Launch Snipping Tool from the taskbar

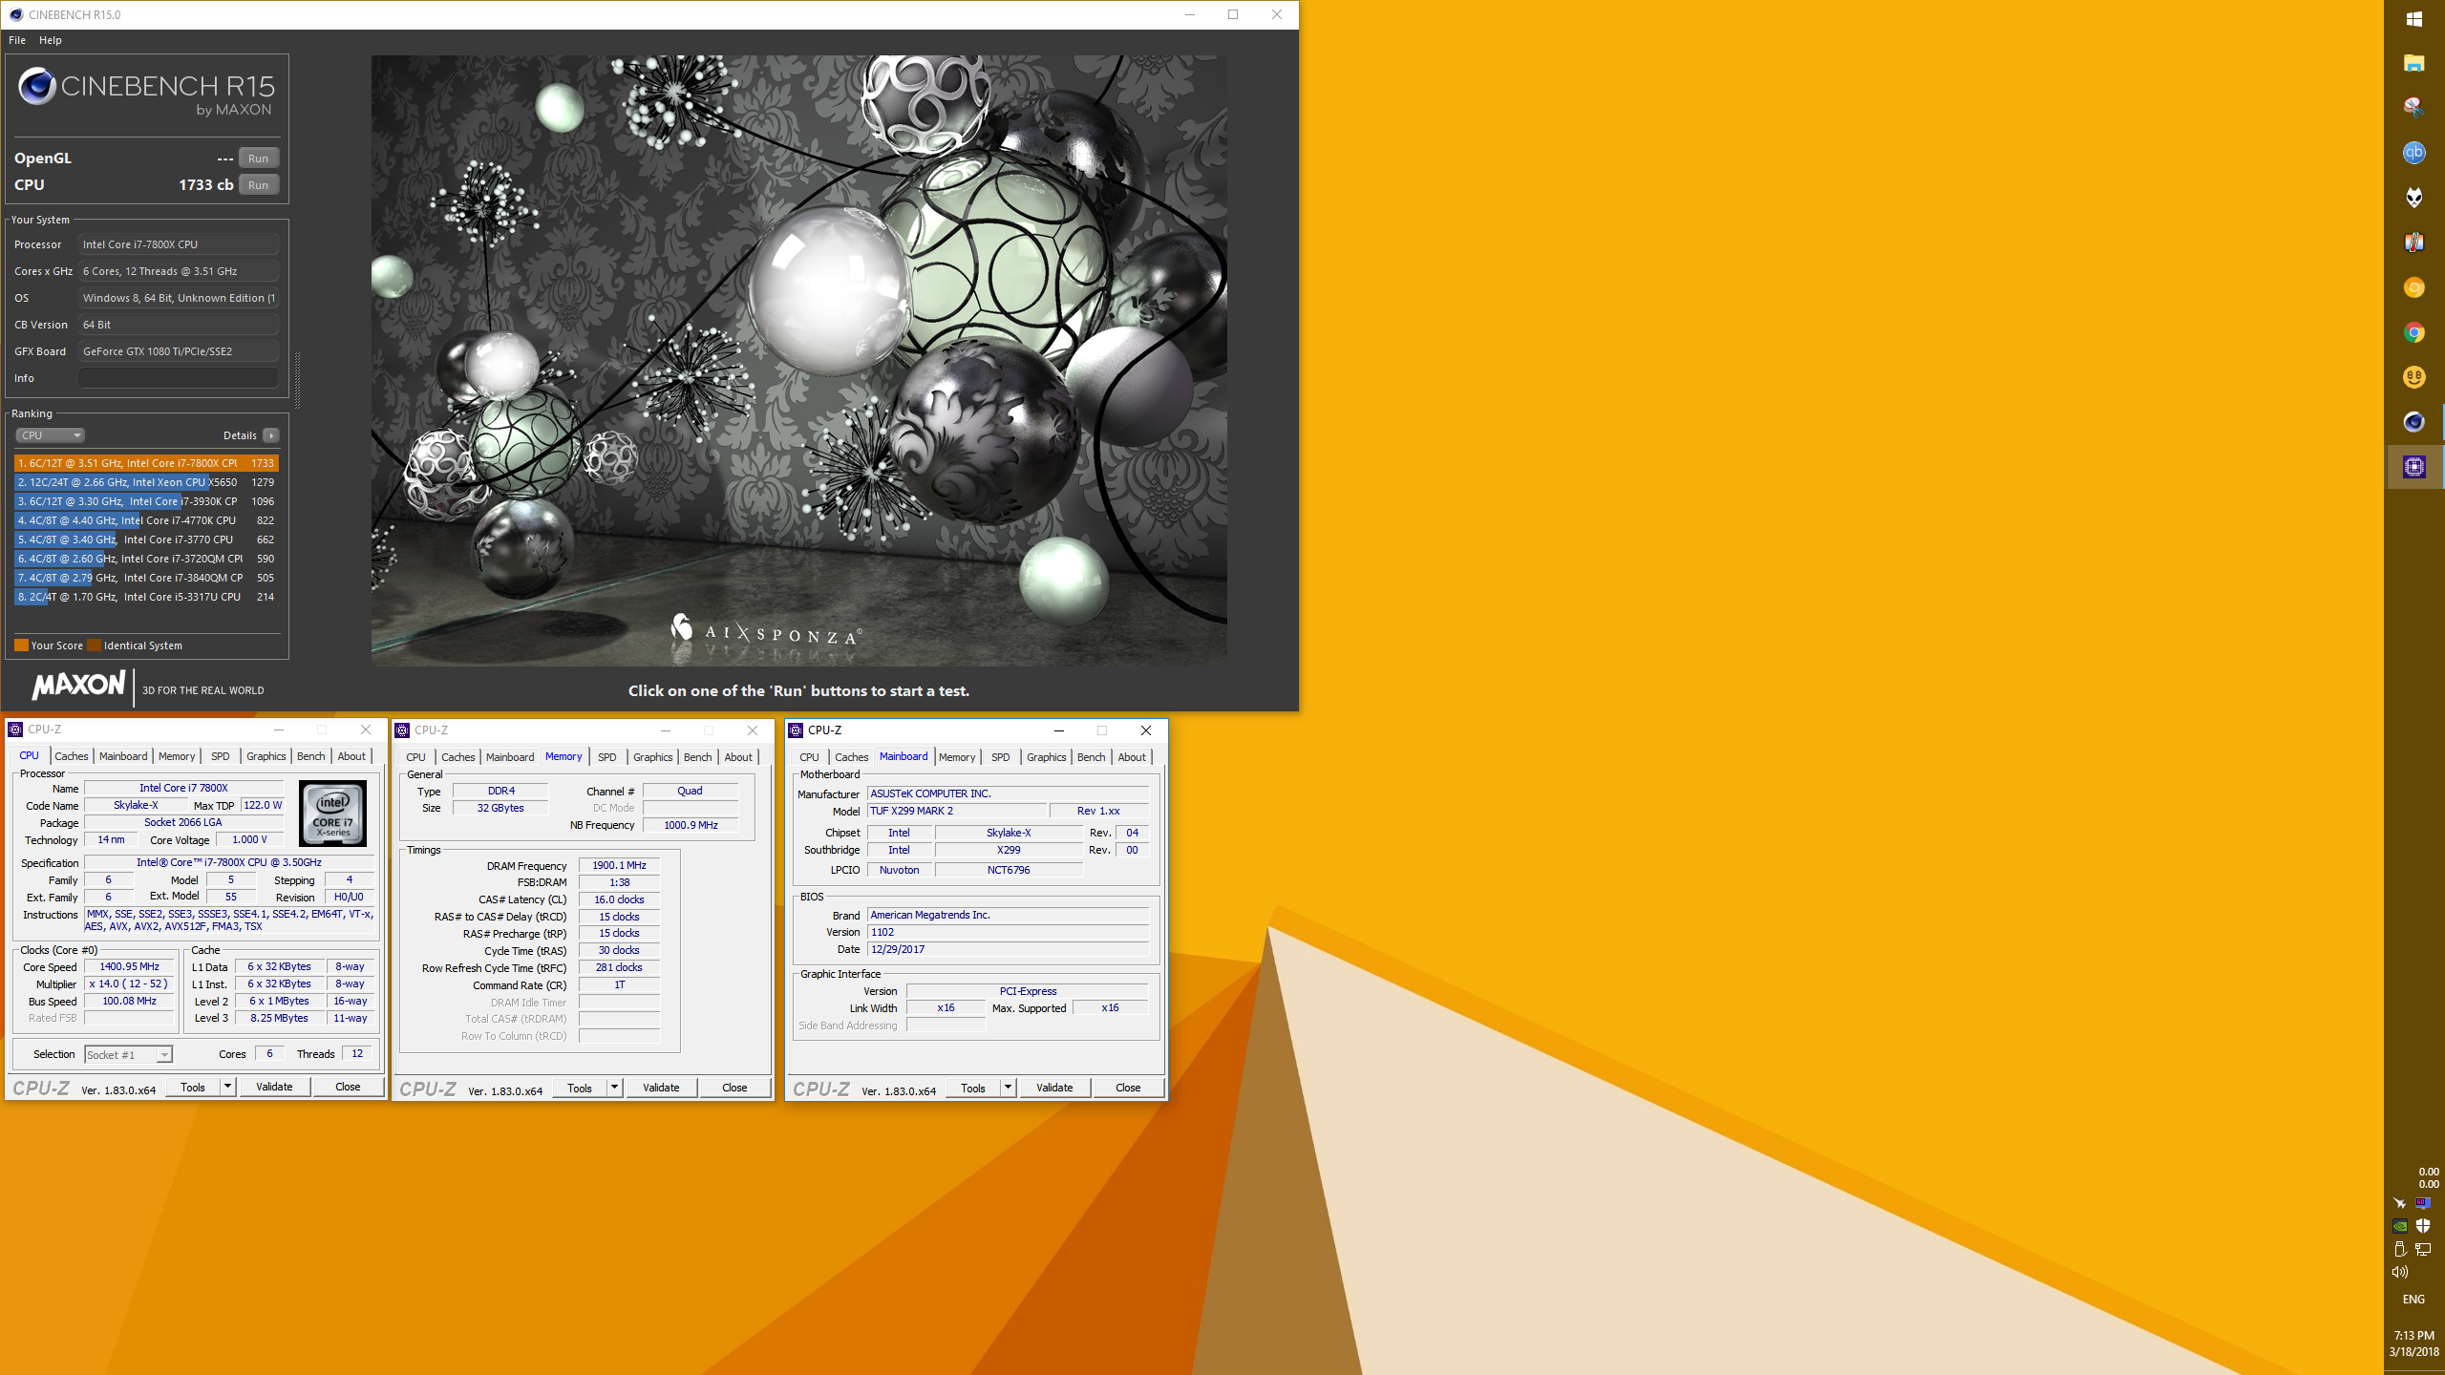(x=2413, y=107)
